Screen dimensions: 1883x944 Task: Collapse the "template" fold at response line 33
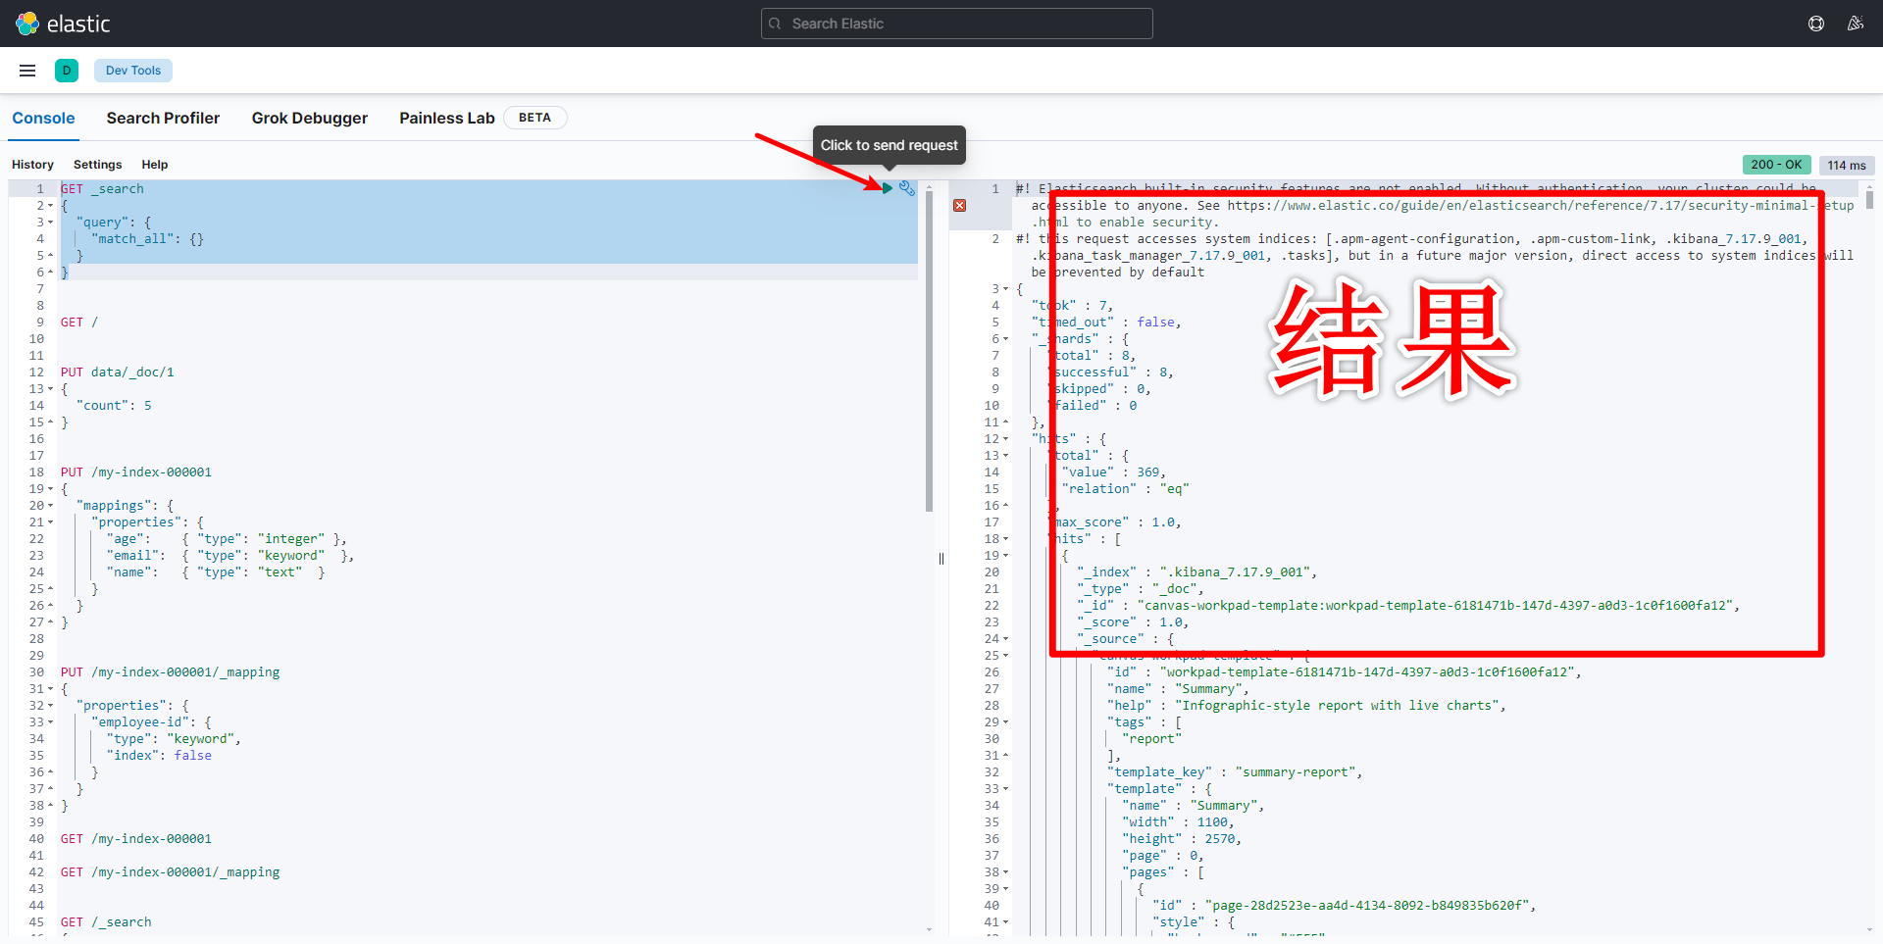(x=1006, y=789)
